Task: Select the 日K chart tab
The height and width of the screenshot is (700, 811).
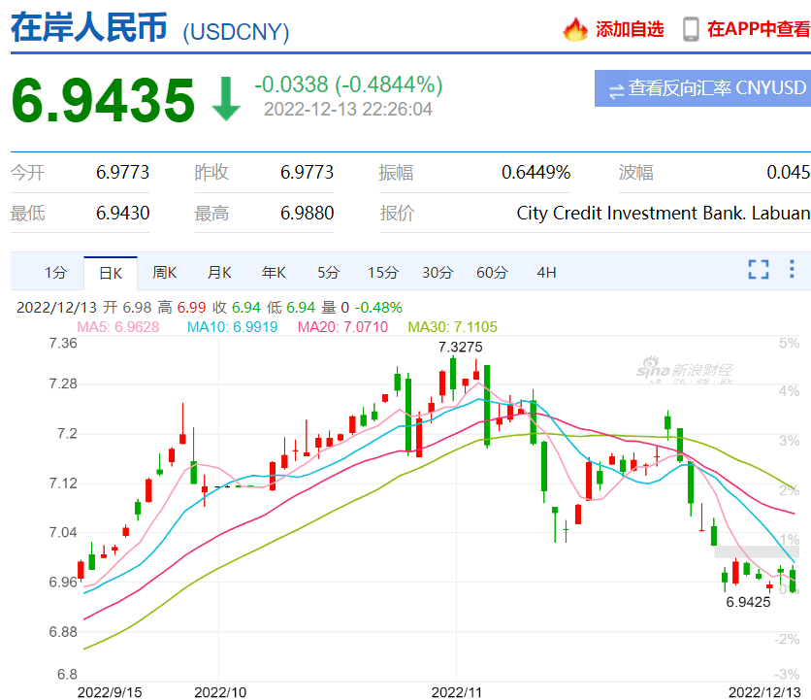Action: [x=111, y=274]
